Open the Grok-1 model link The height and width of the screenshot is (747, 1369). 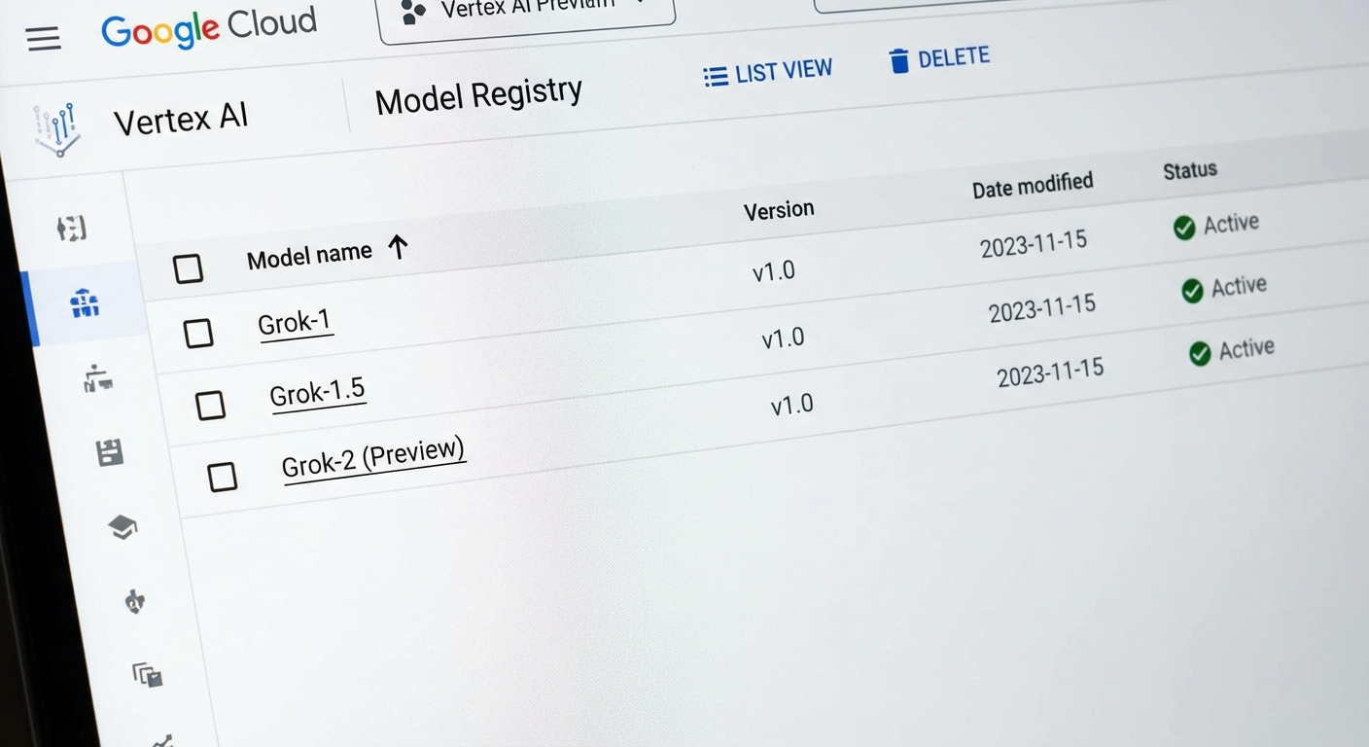pos(295,322)
